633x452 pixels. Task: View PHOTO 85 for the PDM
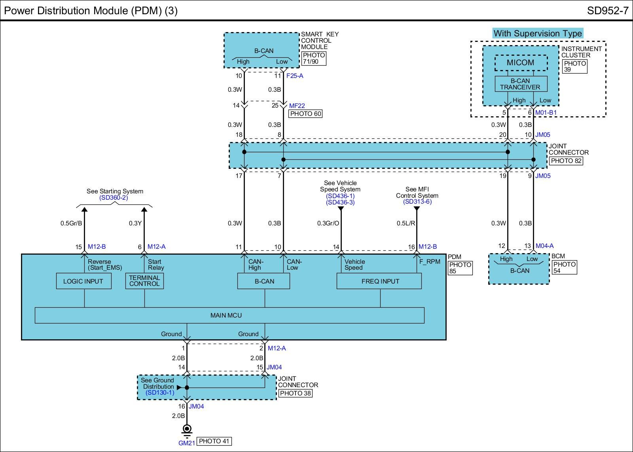point(460,268)
